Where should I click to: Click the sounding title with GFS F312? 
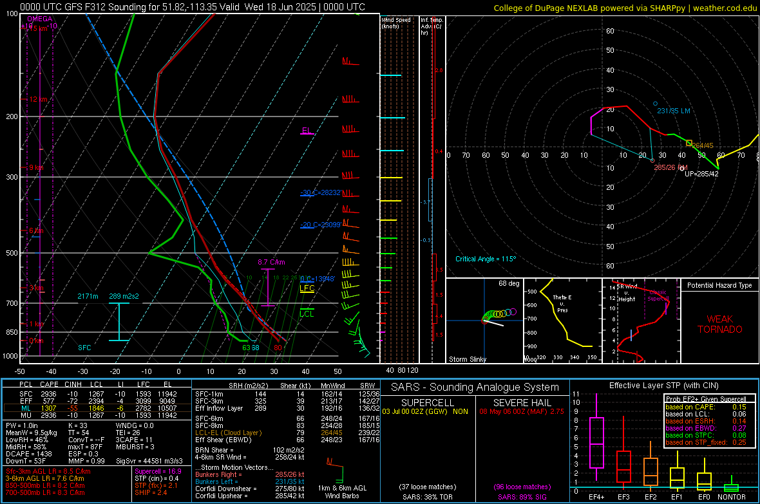193,7
